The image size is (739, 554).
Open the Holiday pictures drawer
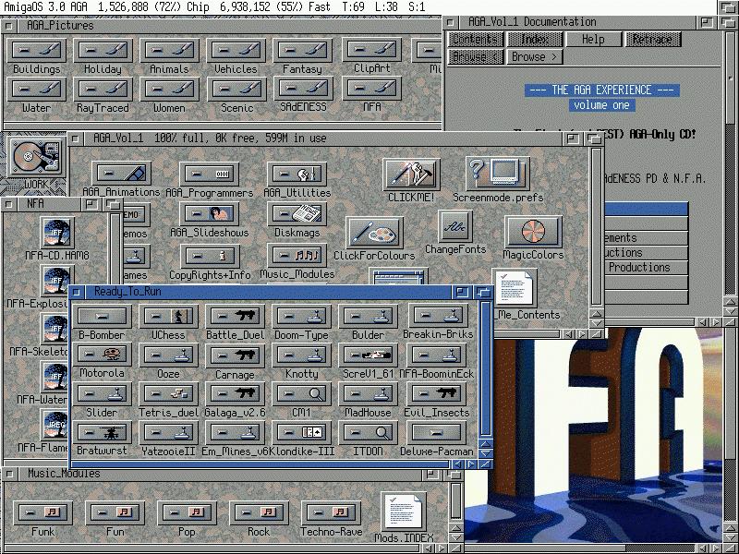[x=103, y=51]
